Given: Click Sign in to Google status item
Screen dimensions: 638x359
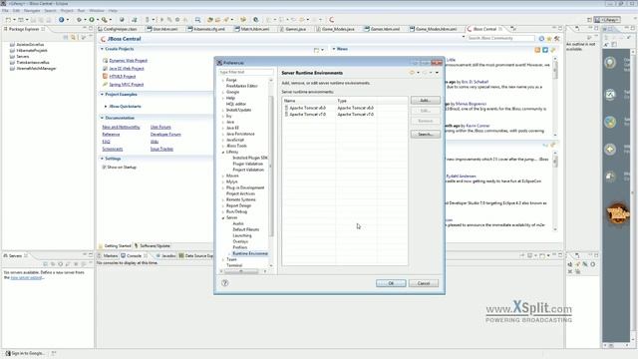Looking at the screenshot, I should point(24,353).
